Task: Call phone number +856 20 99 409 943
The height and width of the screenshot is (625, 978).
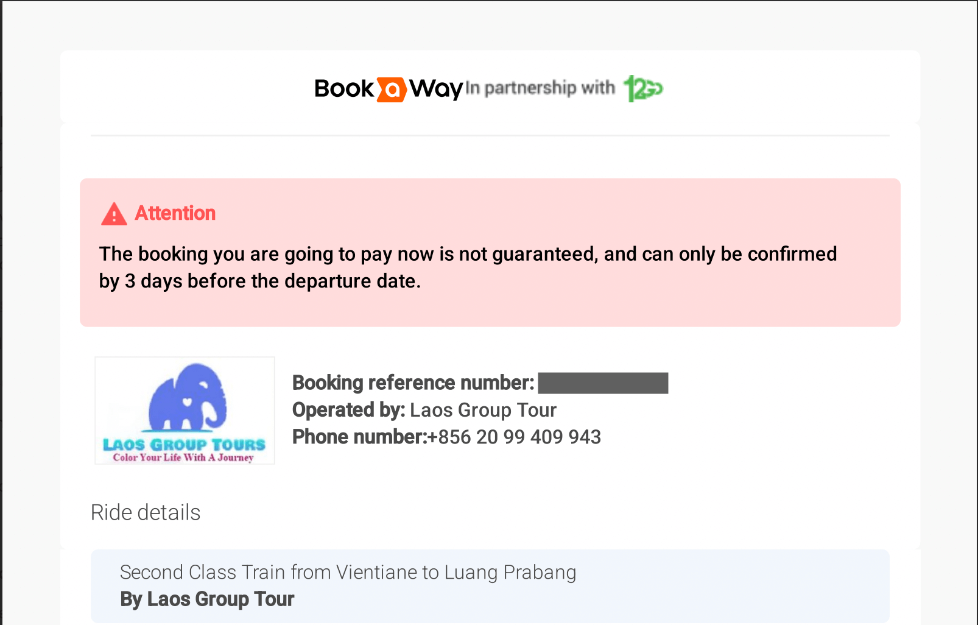Action: [515, 437]
